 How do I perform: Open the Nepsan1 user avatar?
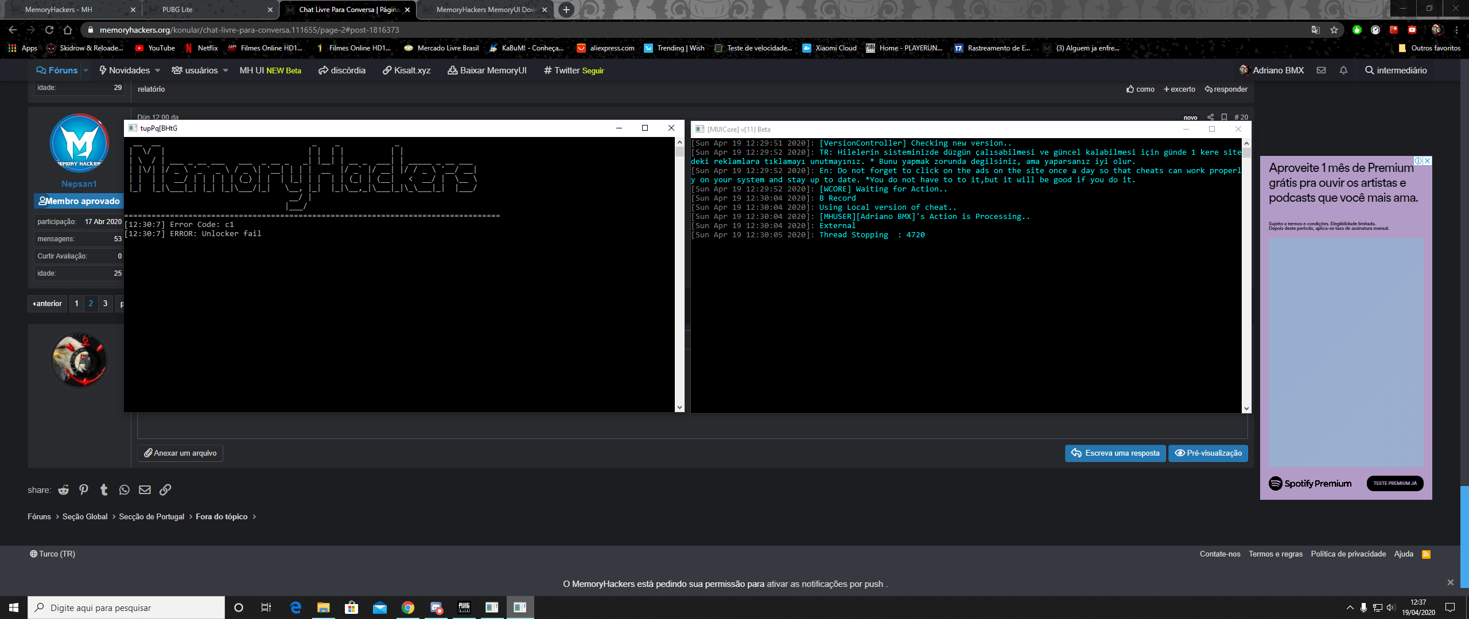79,143
